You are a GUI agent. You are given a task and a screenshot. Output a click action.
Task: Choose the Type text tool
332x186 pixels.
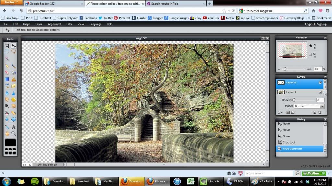[14, 127]
